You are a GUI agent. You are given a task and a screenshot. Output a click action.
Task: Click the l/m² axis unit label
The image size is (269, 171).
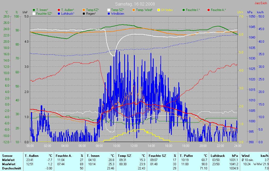[25, 12]
